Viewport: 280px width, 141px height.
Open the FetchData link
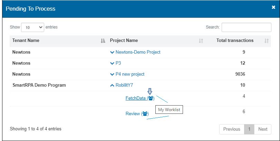(135, 98)
